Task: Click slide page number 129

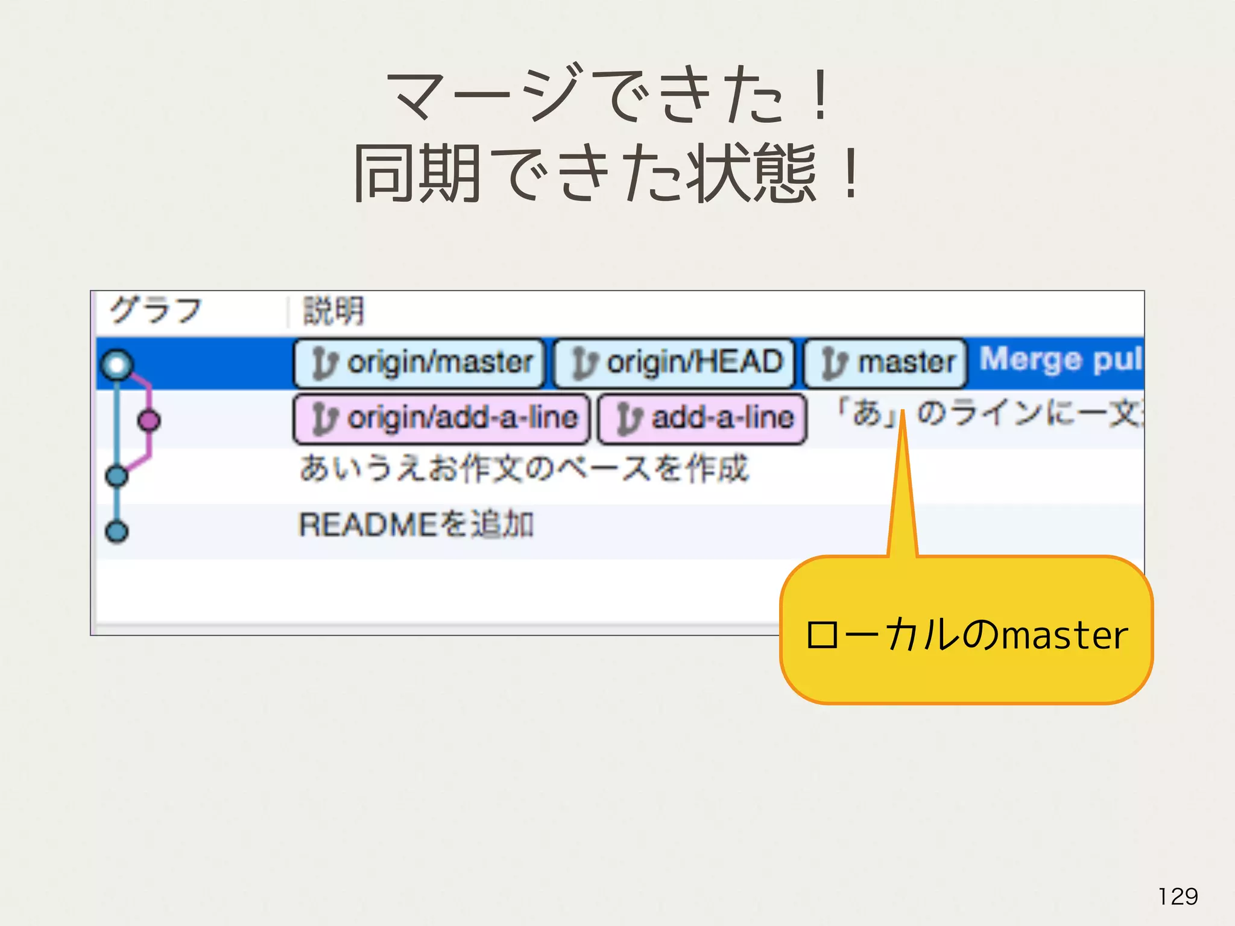Action: pyautogui.click(x=1177, y=896)
